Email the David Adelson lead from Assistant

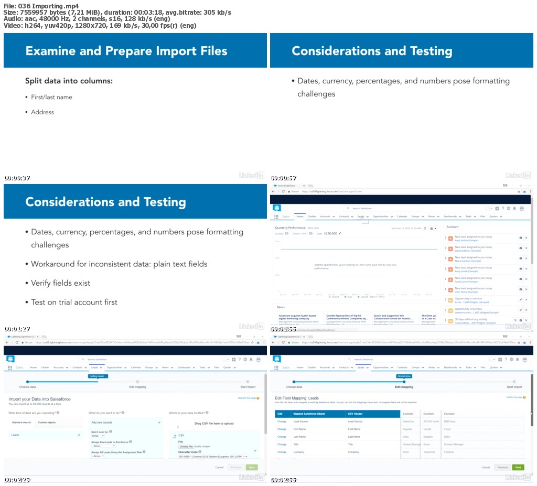521,248
